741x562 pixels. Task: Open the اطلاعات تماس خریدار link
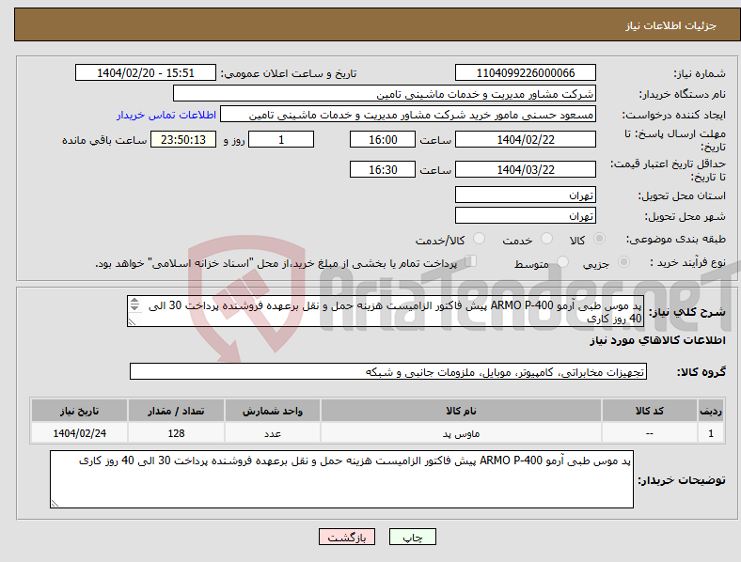[166, 115]
